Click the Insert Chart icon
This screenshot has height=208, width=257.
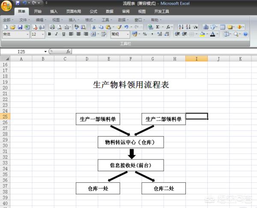pos(206,27)
